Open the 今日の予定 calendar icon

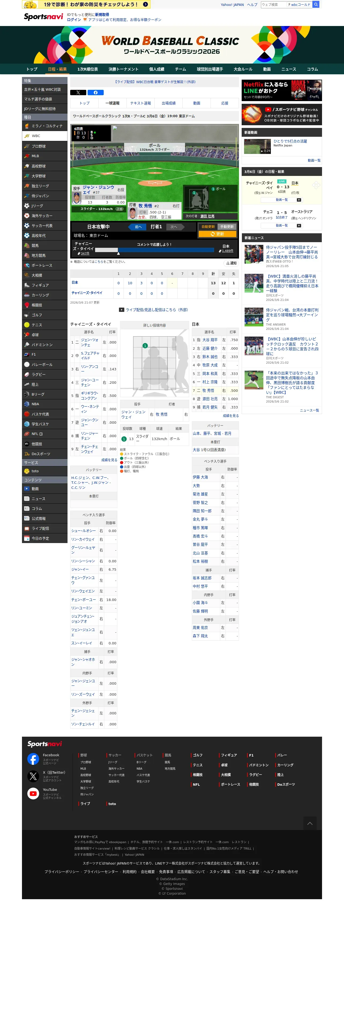[27, 538]
